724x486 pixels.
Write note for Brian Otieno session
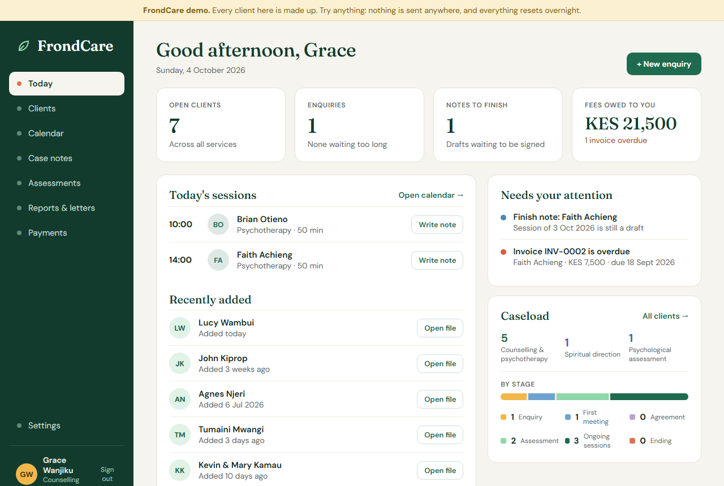click(x=437, y=224)
